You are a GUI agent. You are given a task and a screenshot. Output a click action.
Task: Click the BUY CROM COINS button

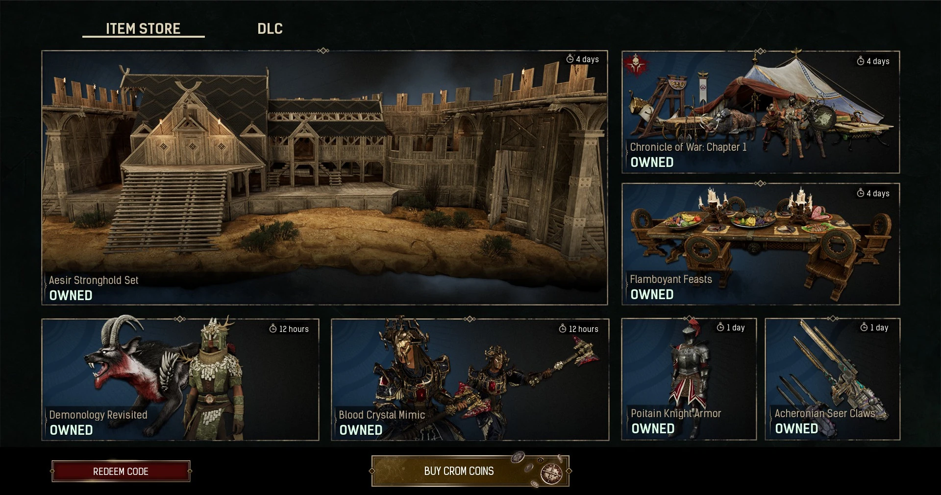tap(470, 471)
